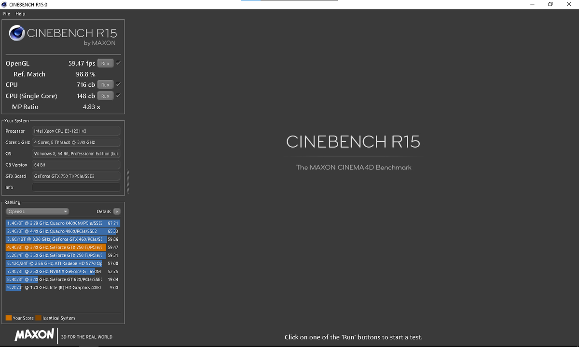This screenshot has height=347, width=579.
Task: Click the brown Identical System legend swatch
Action: point(39,318)
